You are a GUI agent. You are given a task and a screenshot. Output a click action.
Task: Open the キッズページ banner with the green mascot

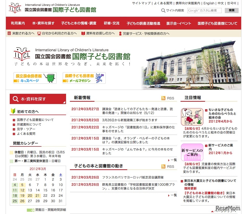[x=35, y=78]
